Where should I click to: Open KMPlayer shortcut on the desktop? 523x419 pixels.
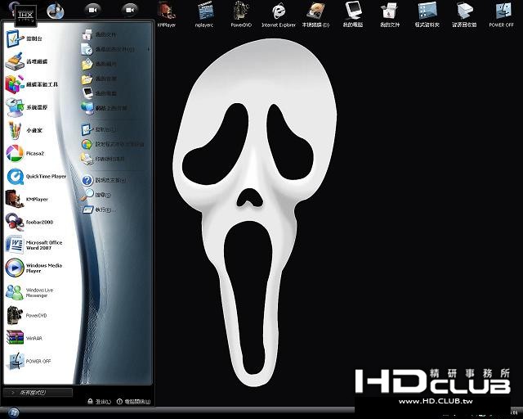(167, 14)
